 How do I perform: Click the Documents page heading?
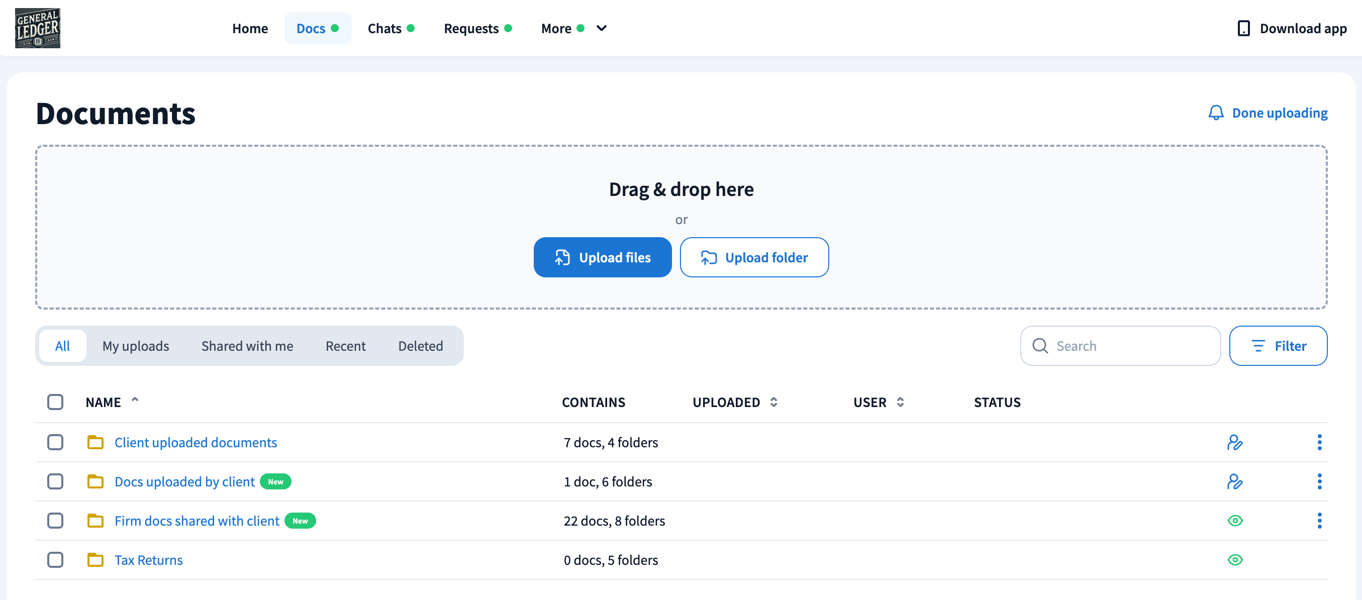pos(115,113)
